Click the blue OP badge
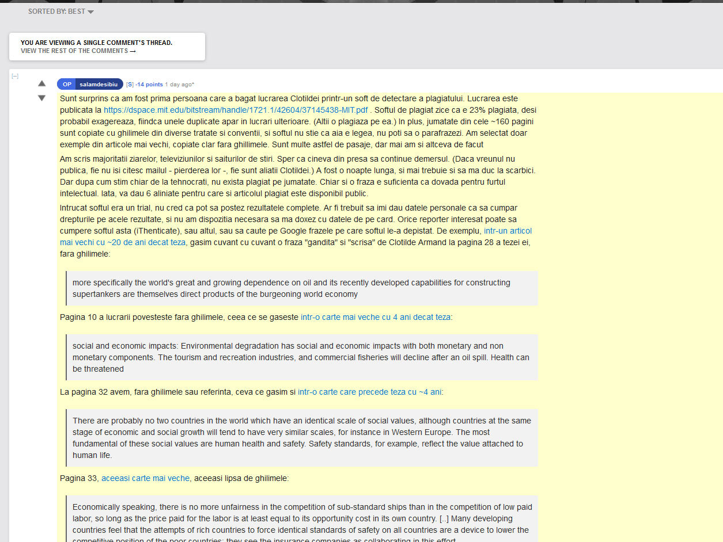This screenshot has width=723, height=542. (x=67, y=85)
